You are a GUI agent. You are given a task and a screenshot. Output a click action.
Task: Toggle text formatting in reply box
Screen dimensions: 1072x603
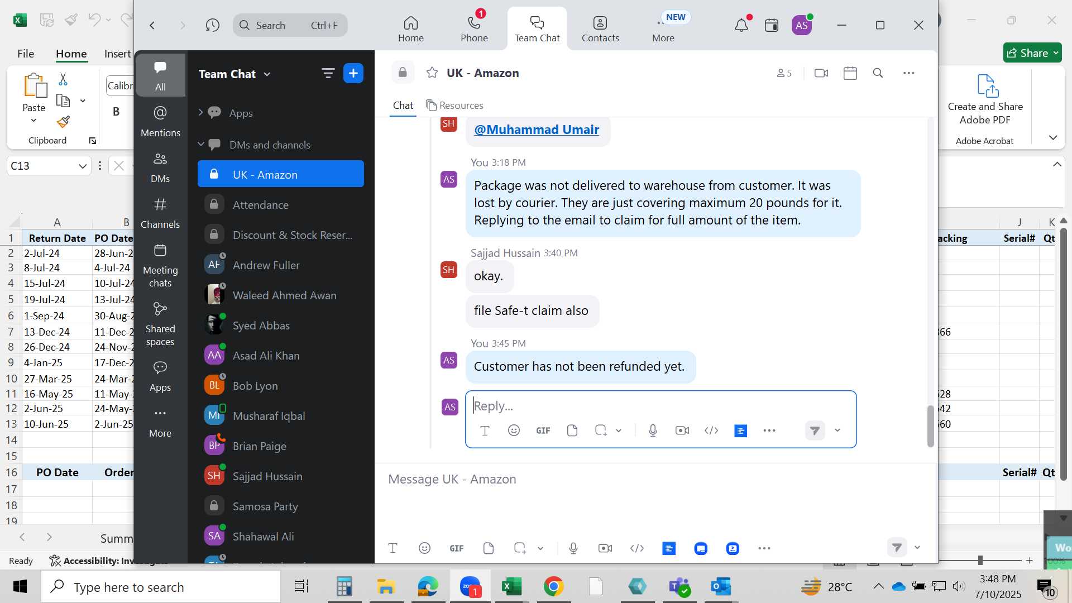click(x=485, y=430)
